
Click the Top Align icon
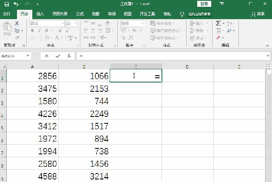tap(86, 23)
